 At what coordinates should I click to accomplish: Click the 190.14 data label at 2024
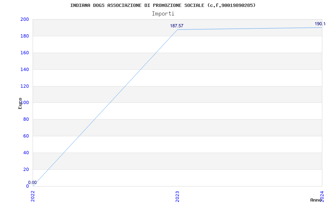(320, 24)
